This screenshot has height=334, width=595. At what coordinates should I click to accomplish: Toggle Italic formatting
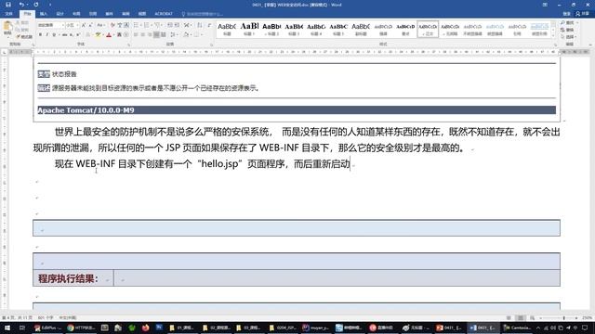pos(47,35)
